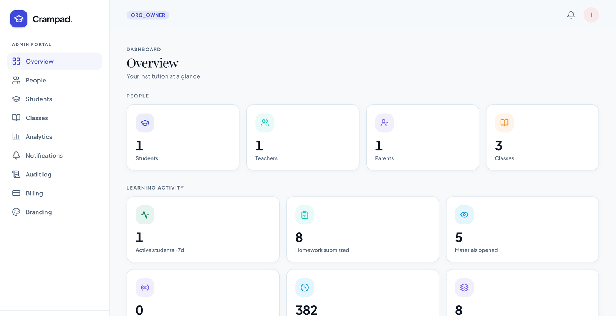Click the 'ADMIN PORTAL' sidebar heading
Image resolution: width=616 pixels, height=316 pixels.
(32, 45)
